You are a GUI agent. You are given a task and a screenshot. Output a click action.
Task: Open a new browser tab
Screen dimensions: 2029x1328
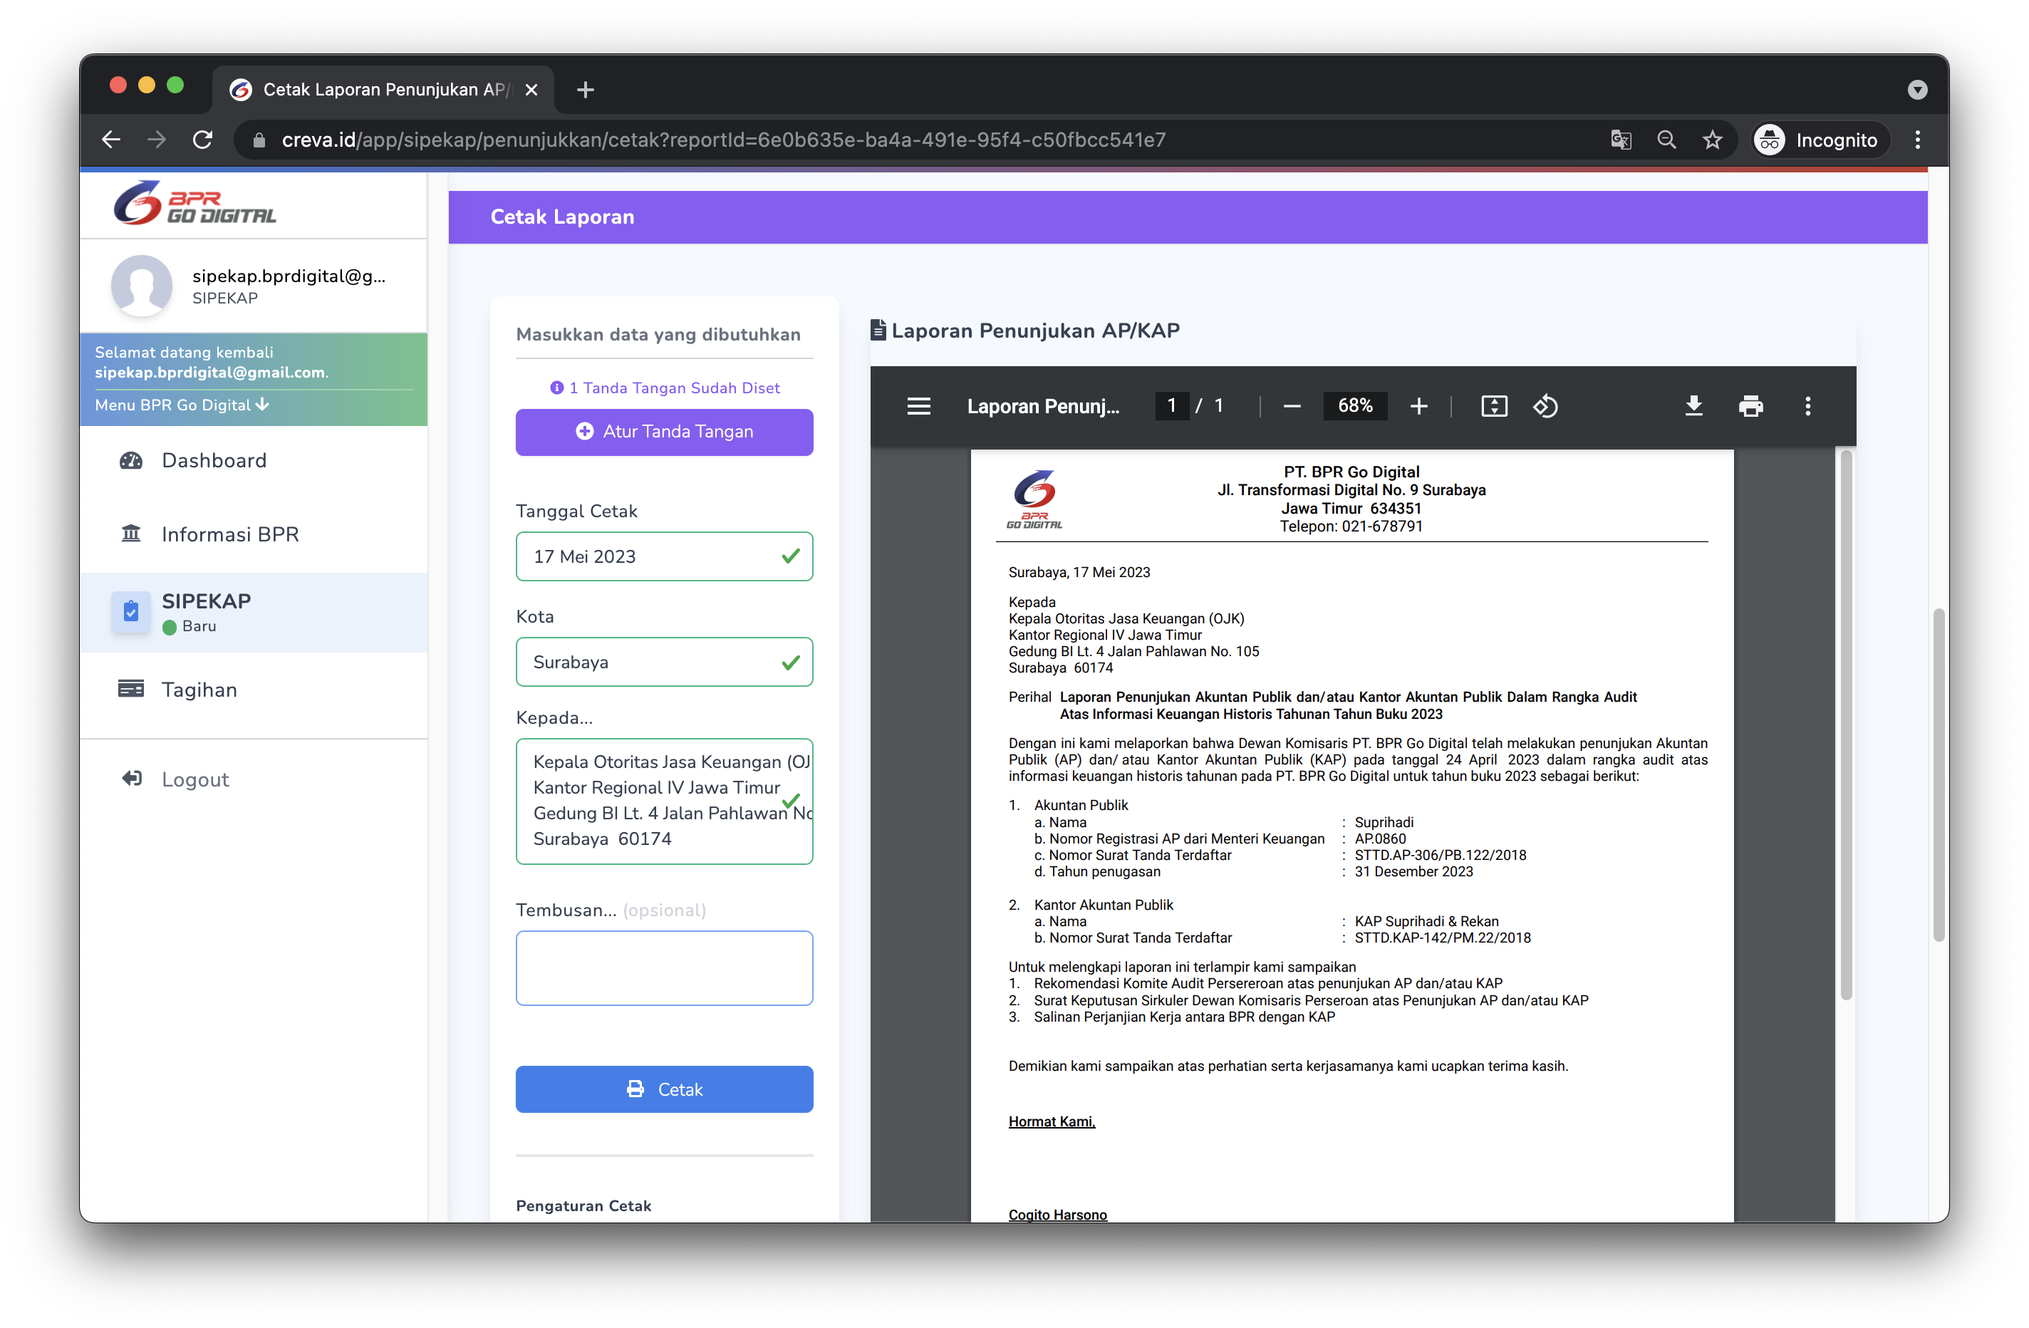coord(585,90)
